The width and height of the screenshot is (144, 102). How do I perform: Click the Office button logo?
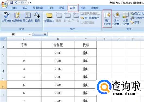click(x=4, y=4)
